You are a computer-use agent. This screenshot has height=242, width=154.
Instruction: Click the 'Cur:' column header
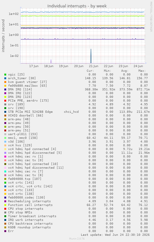pyautogui.click(x=90, y=71)
